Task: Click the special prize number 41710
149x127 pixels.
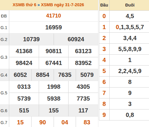Action: tap(53, 16)
